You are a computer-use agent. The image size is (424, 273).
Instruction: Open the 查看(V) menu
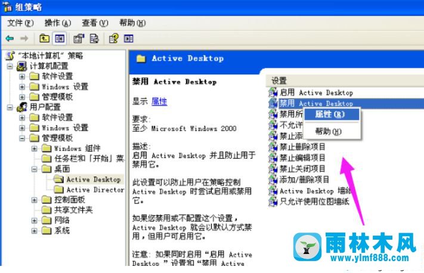tap(95, 23)
